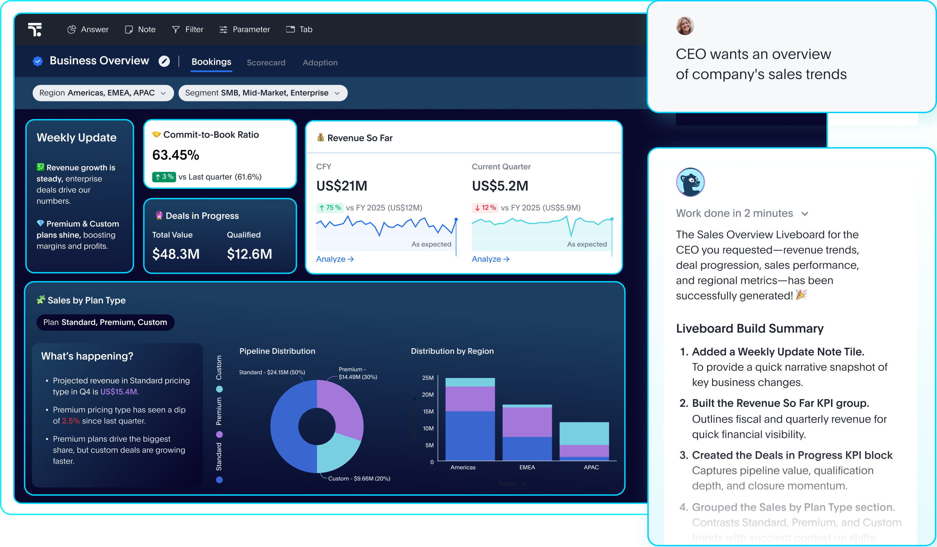Click the US$21M CFY value
937x547 pixels.
coord(342,186)
